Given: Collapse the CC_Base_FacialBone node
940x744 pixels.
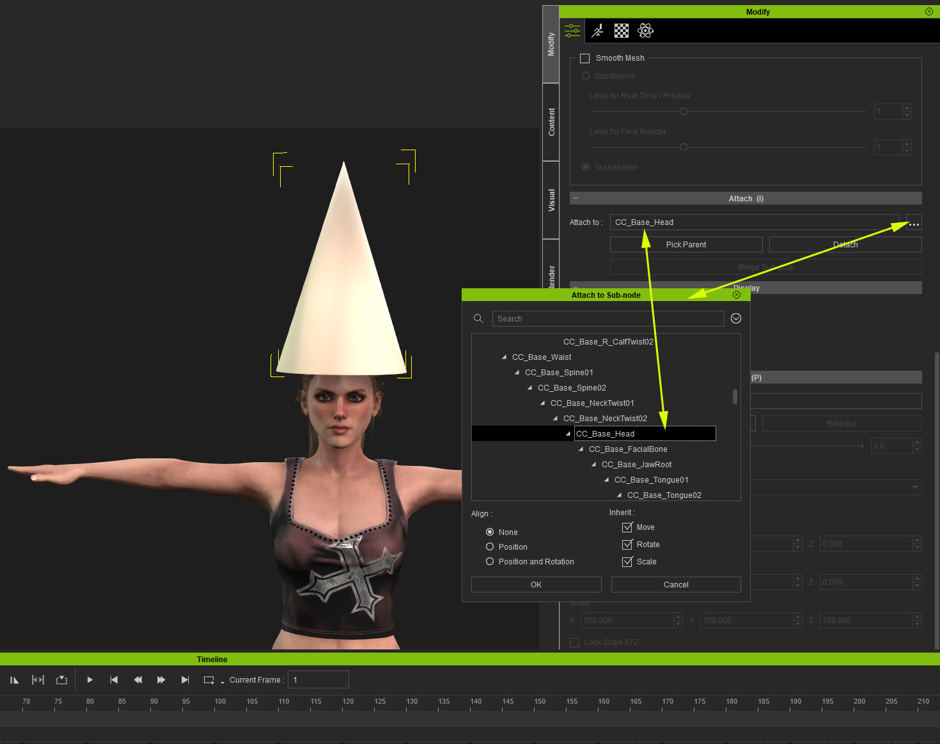Looking at the screenshot, I should pyautogui.click(x=581, y=449).
